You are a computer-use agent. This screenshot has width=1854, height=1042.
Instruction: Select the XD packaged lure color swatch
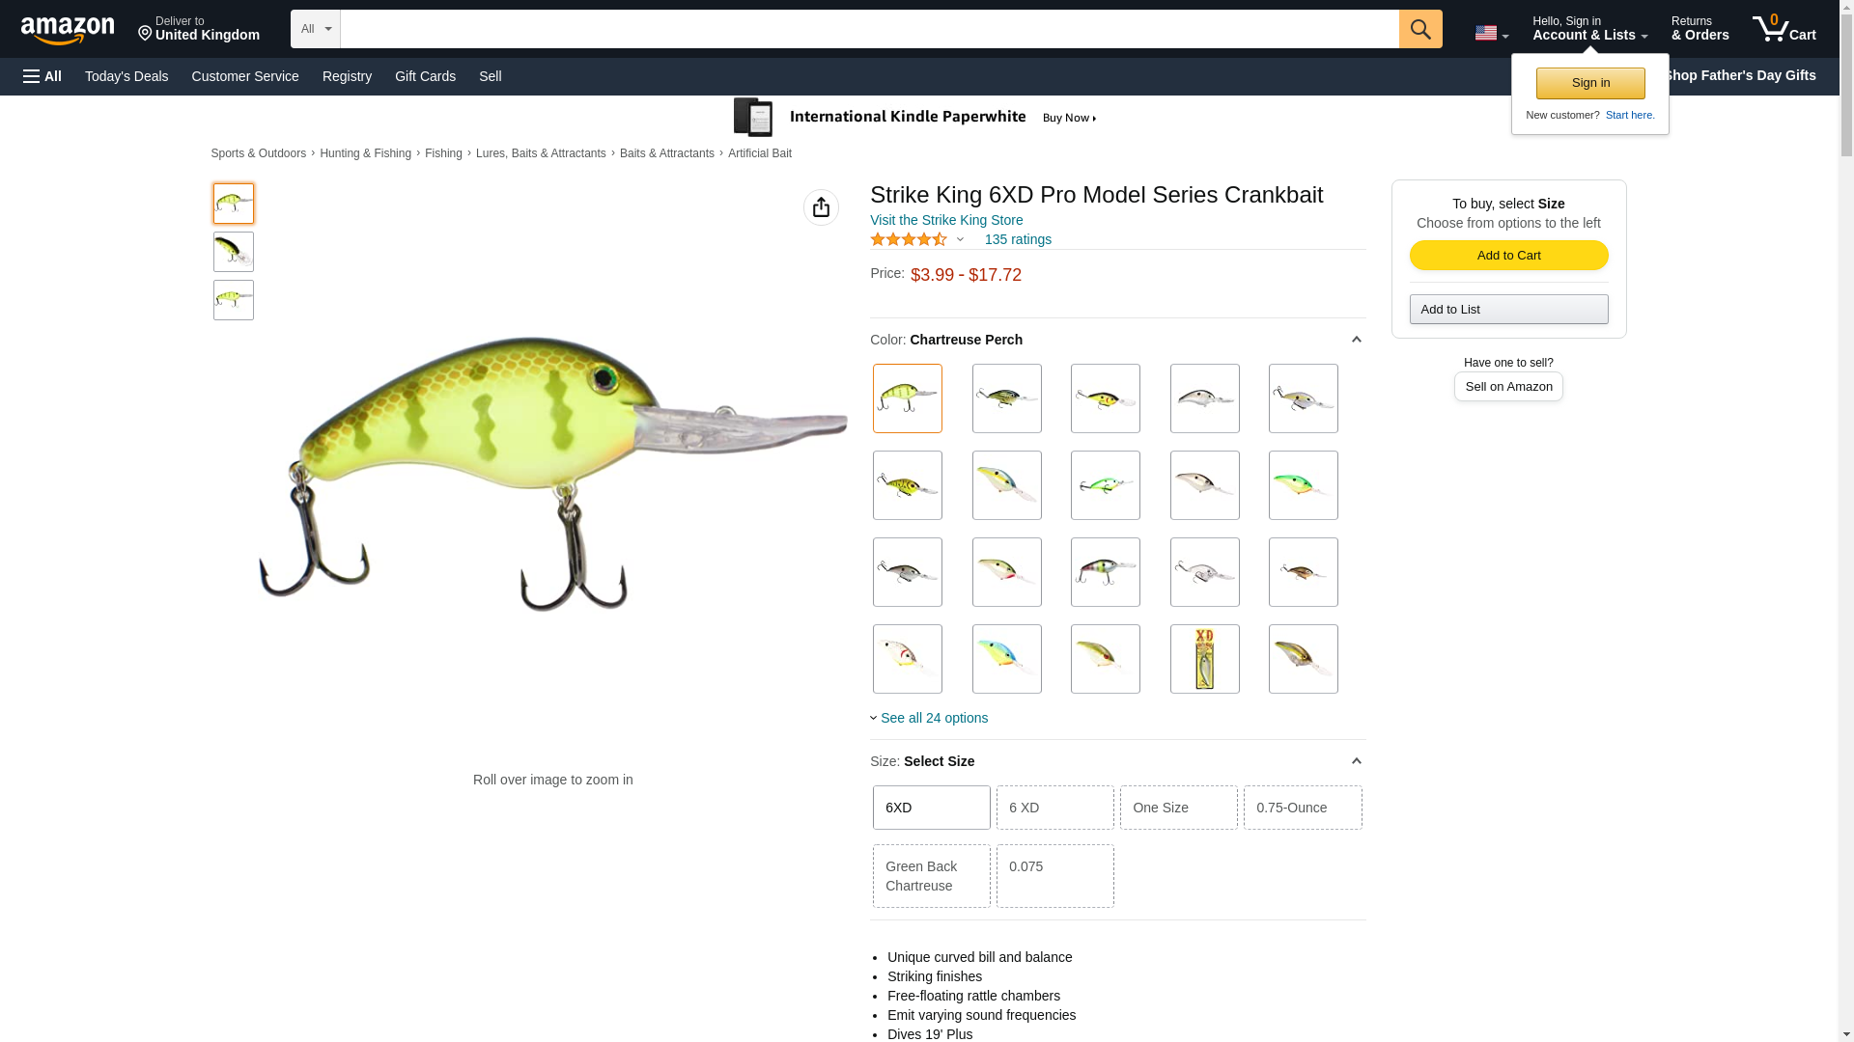click(1204, 659)
